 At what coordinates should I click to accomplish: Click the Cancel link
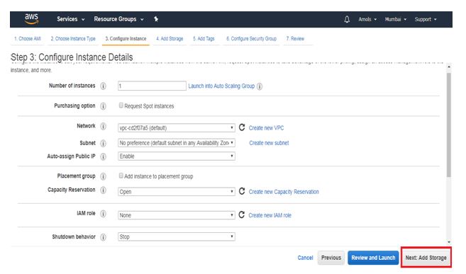(305, 258)
